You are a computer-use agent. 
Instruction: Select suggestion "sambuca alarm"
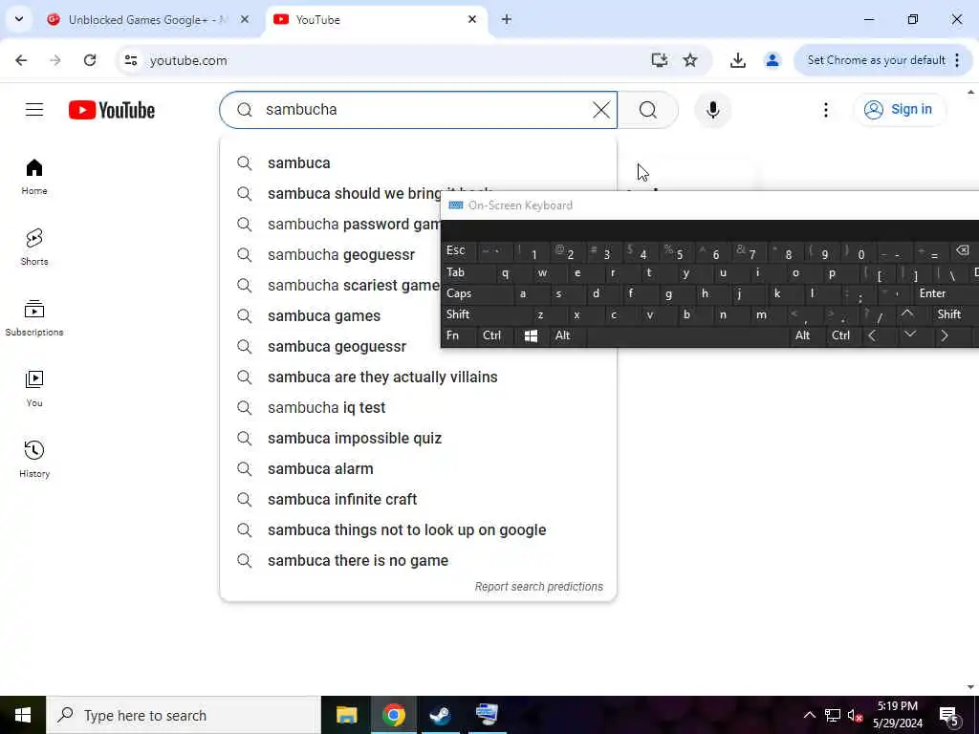pos(419,468)
